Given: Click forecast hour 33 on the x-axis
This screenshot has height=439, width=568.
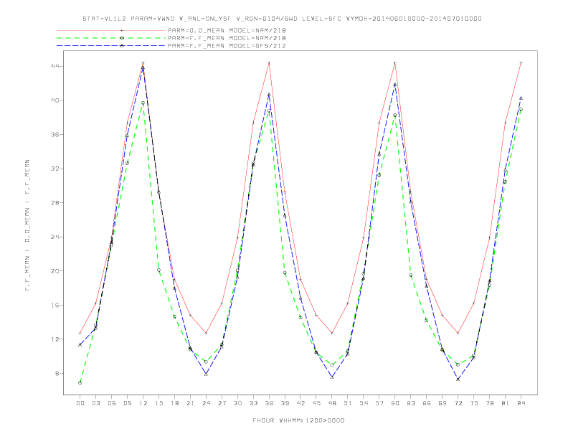Looking at the screenshot, I should coord(253,403).
